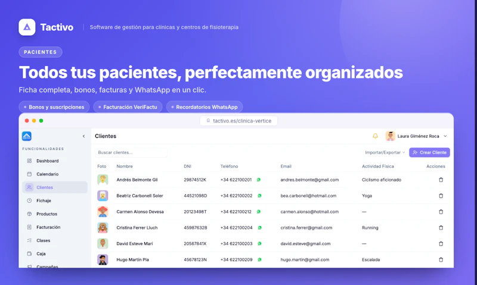Delete Cristina Ferrer Lluch with trash icon
This screenshot has height=285, width=477.
441,228
